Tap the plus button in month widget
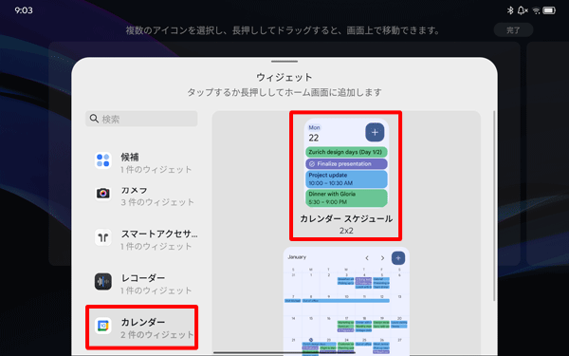 click(398, 258)
